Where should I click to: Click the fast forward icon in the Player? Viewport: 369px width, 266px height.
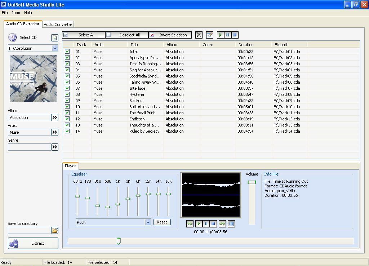[222, 224]
